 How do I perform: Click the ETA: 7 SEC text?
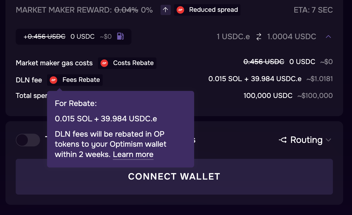313,10
